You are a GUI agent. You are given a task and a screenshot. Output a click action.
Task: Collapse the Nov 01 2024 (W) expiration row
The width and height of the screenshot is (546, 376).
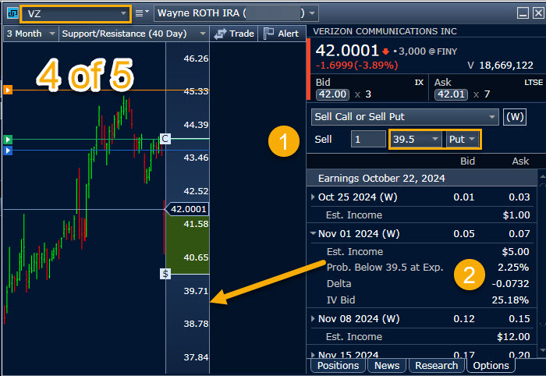(314, 233)
